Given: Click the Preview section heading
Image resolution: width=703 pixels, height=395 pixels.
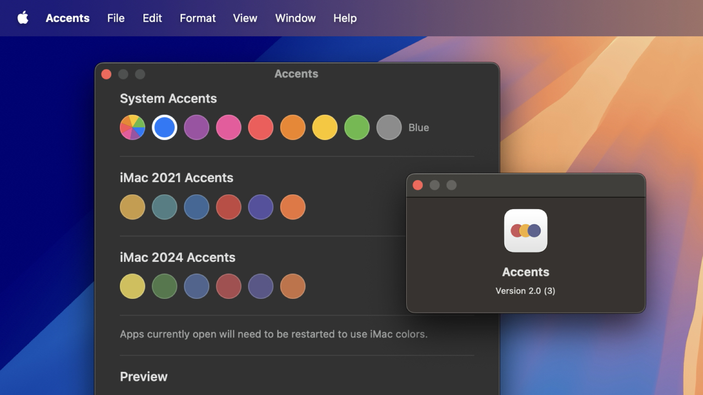Looking at the screenshot, I should tap(143, 376).
